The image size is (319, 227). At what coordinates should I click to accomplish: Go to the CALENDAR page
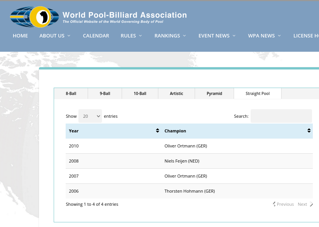pos(96,36)
